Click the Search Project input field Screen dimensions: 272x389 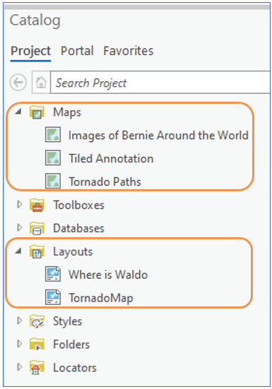(x=160, y=83)
